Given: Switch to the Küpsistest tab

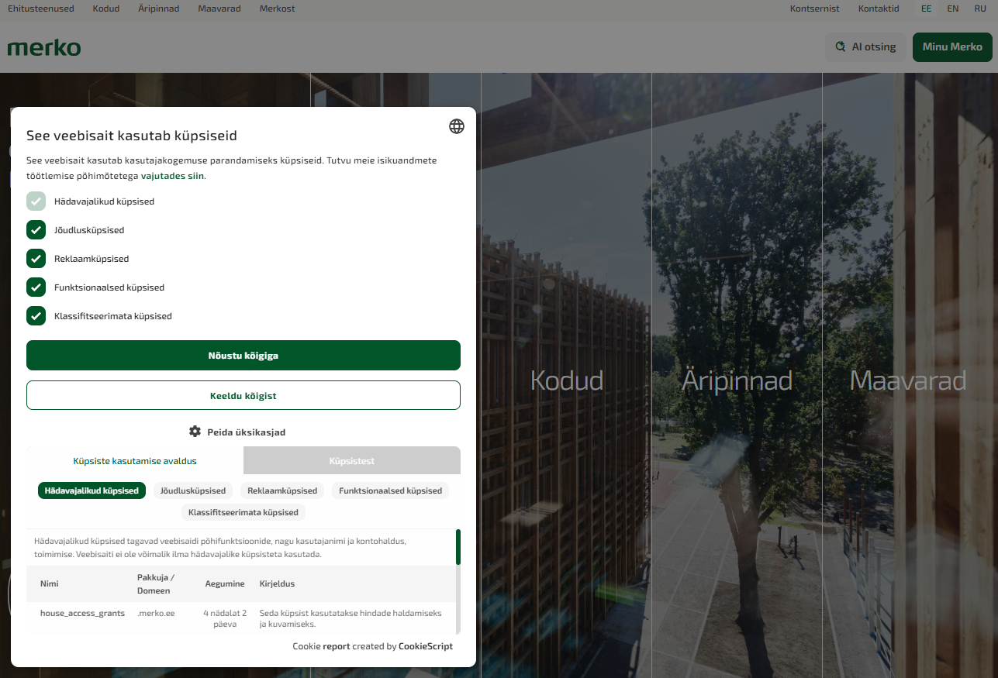Looking at the screenshot, I should (352, 460).
